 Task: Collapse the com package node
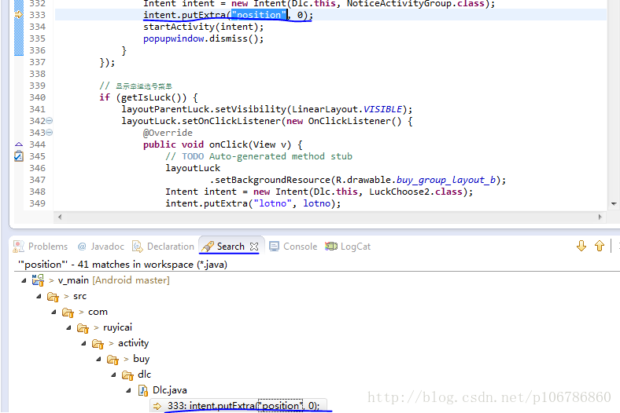coord(54,312)
